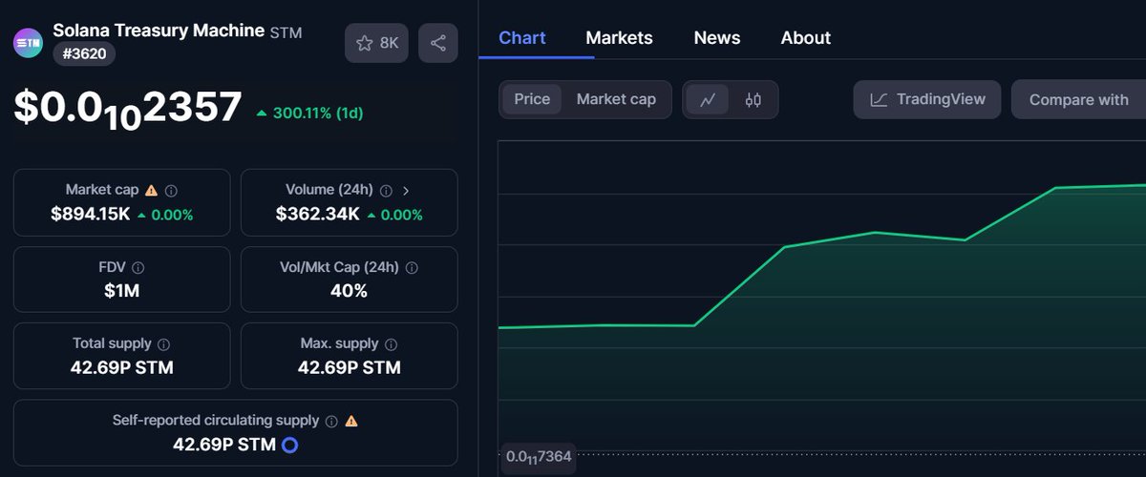Click the $362.34K volume value
Viewport: 1146px width, 477px height.
click(x=318, y=215)
